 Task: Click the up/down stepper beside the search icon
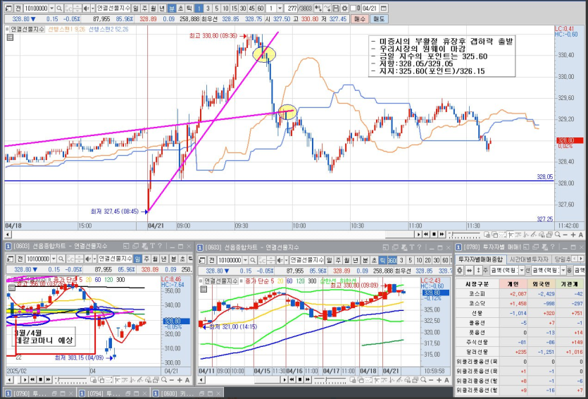[77, 8]
